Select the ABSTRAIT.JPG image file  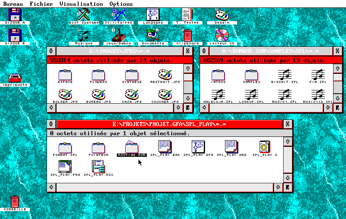pos(164,75)
